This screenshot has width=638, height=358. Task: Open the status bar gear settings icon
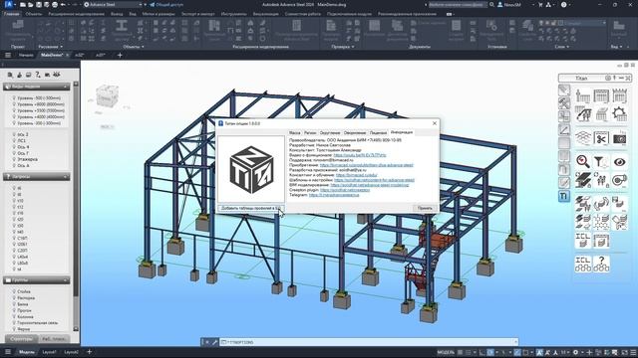coord(575,352)
